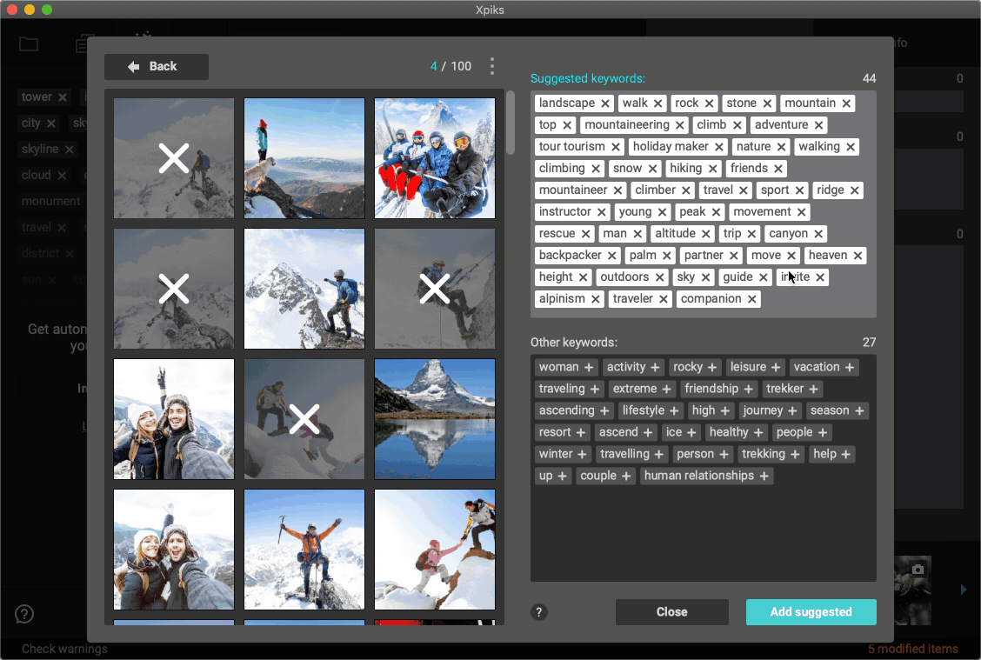The image size is (981, 660).
Task: Deselect the first crossed-out climber thumbnail
Action: pos(174,158)
